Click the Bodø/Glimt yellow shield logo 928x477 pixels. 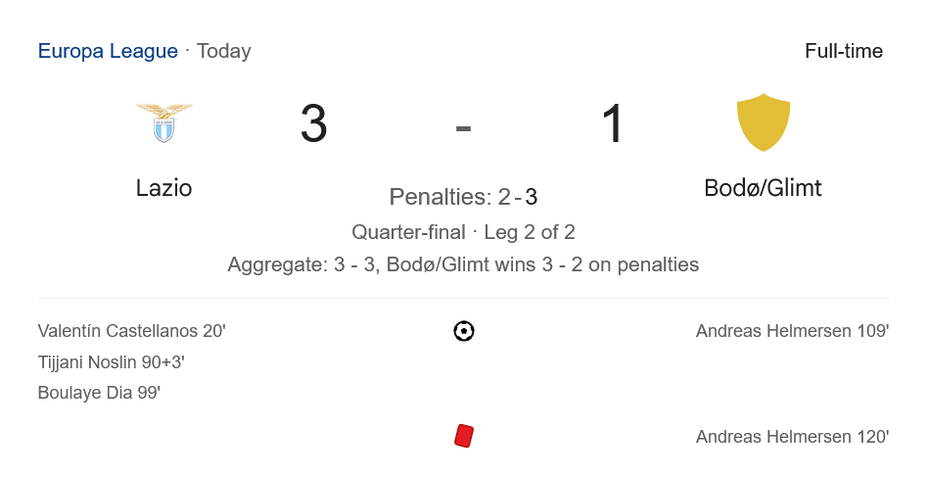pyautogui.click(x=763, y=122)
